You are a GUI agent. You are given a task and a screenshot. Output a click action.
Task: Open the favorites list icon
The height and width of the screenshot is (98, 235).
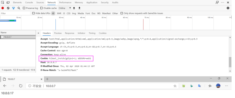[210, 86]
